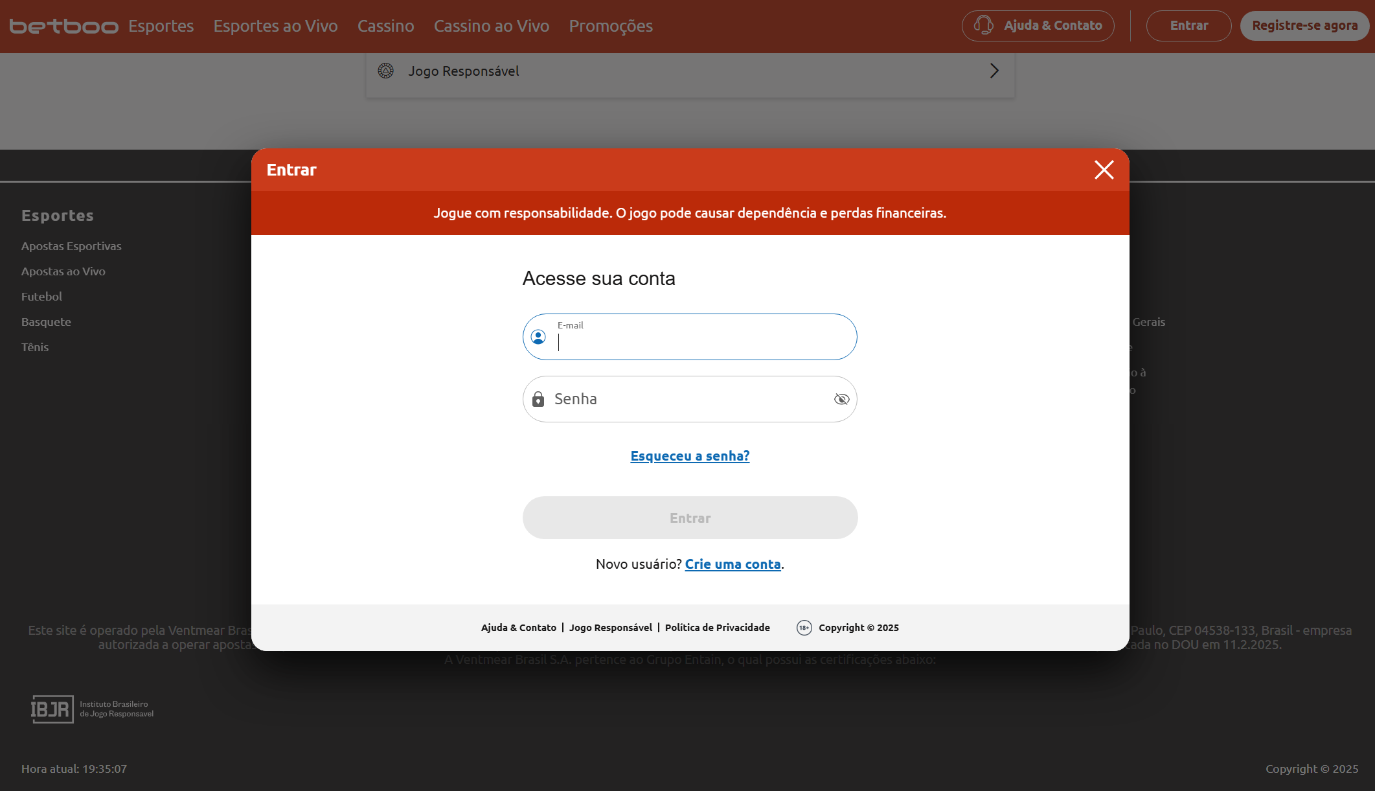The image size is (1375, 791).
Task: Select Basquete in the Esportes sidebar
Action: tap(46, 321)
